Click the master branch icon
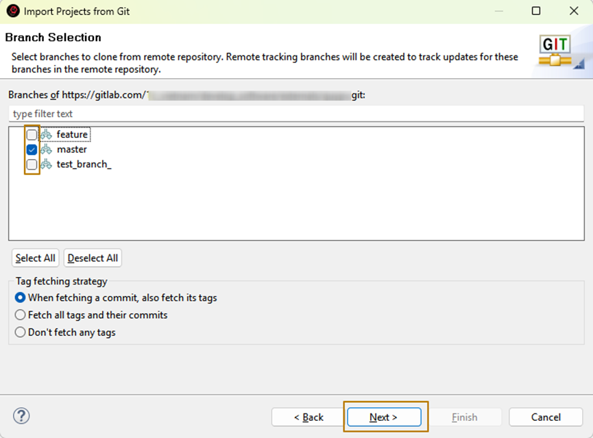This screenshot has height=438, width=593. (x=46, y=149)
